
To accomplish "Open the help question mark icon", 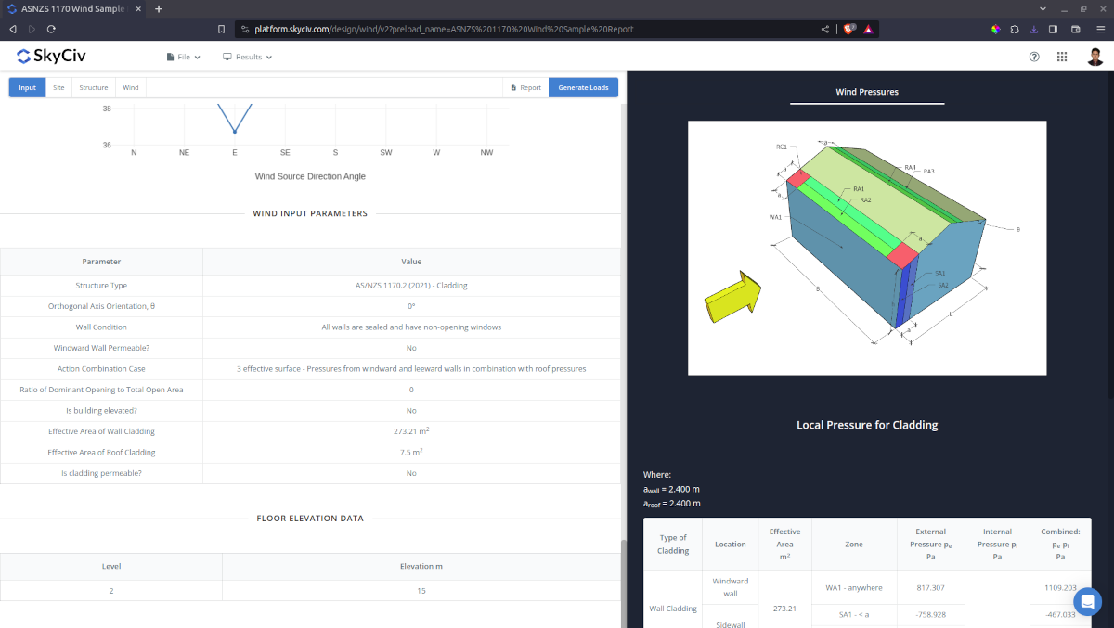I will click(x=1034, y=57).
